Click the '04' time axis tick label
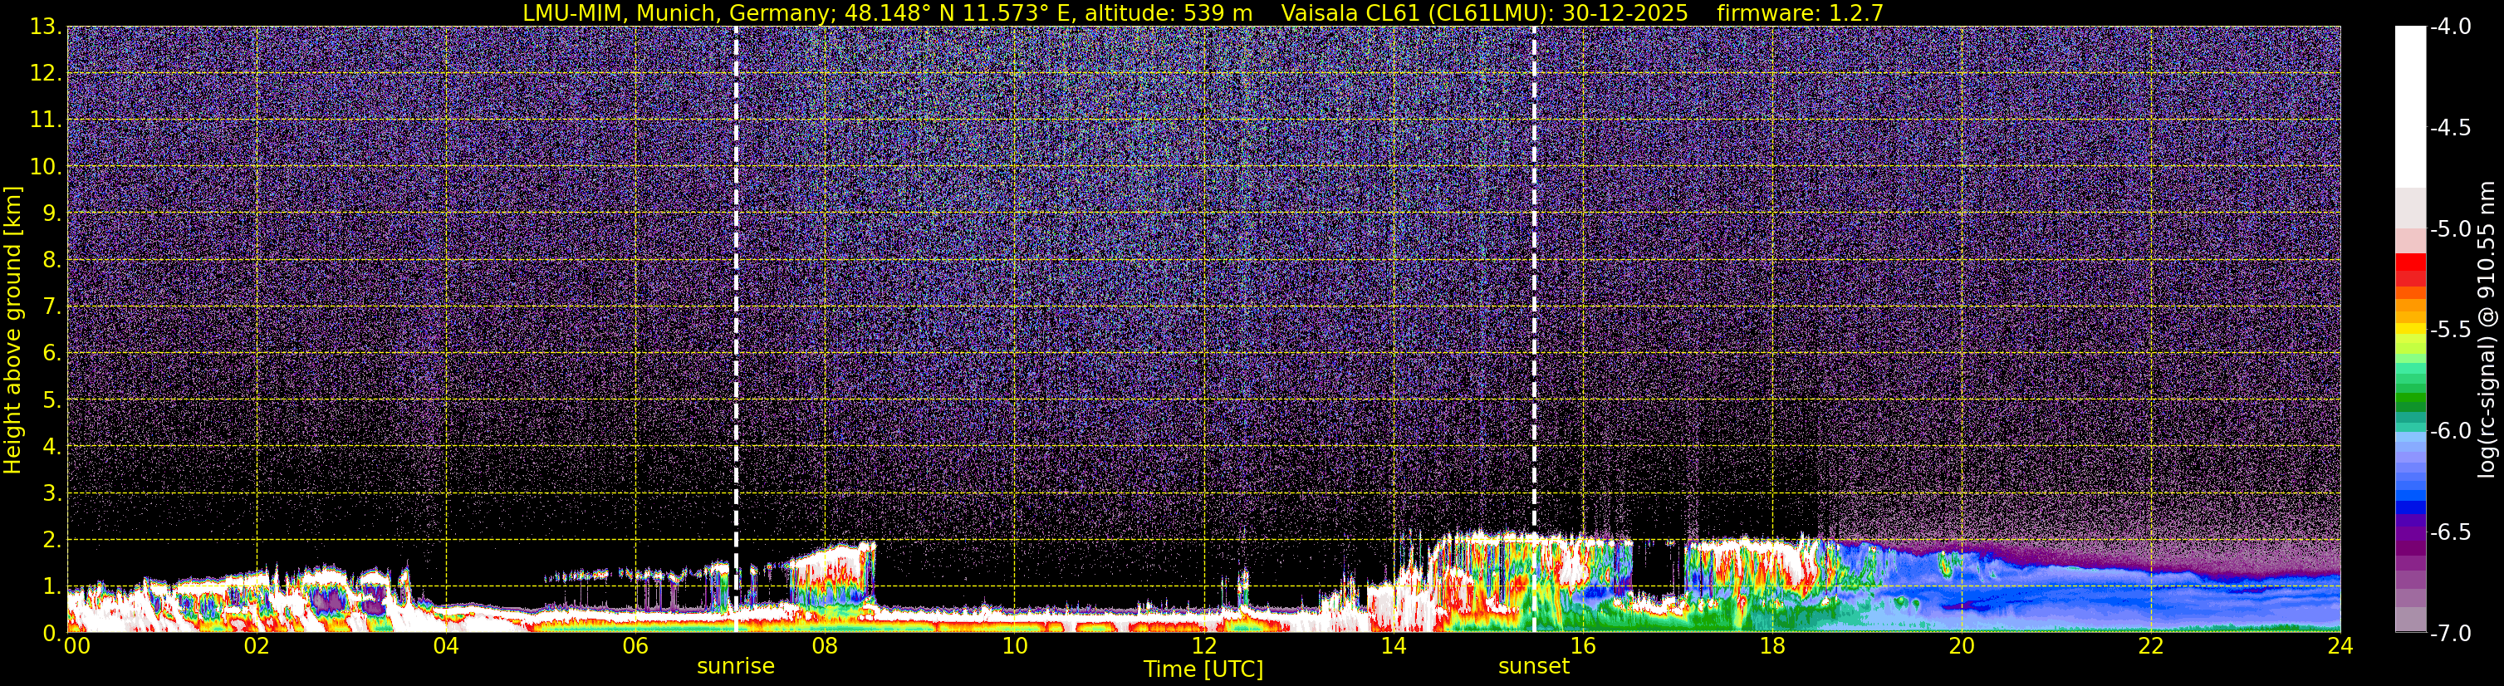Viewport: 2504px width, 686px height. coord(446,646)
